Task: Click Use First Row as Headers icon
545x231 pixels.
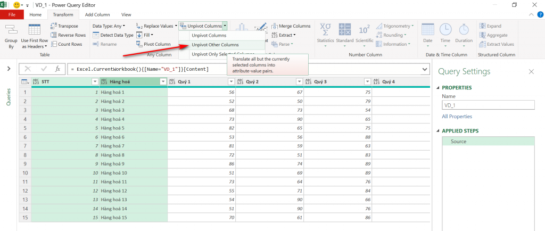Action: [x=35, y=30]
